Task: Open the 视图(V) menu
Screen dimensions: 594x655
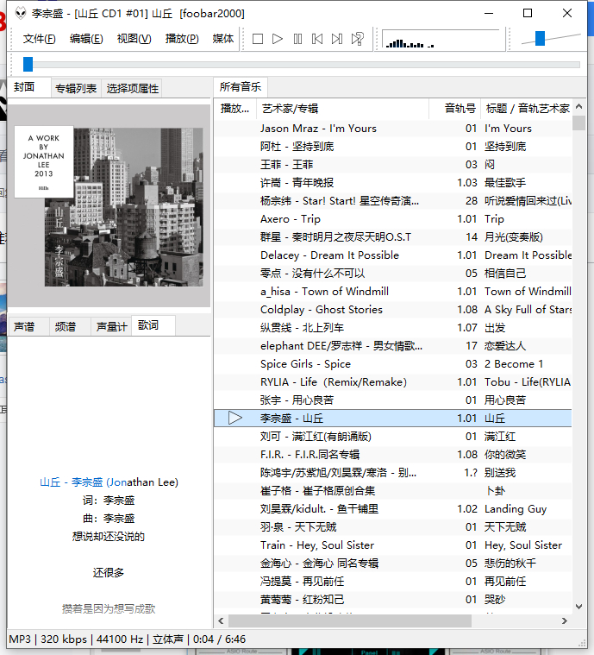Action: click(134, 39)
